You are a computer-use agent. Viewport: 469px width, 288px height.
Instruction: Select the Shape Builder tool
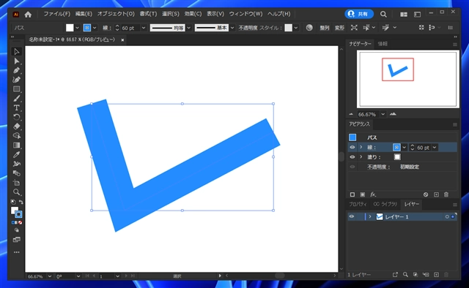16,136
